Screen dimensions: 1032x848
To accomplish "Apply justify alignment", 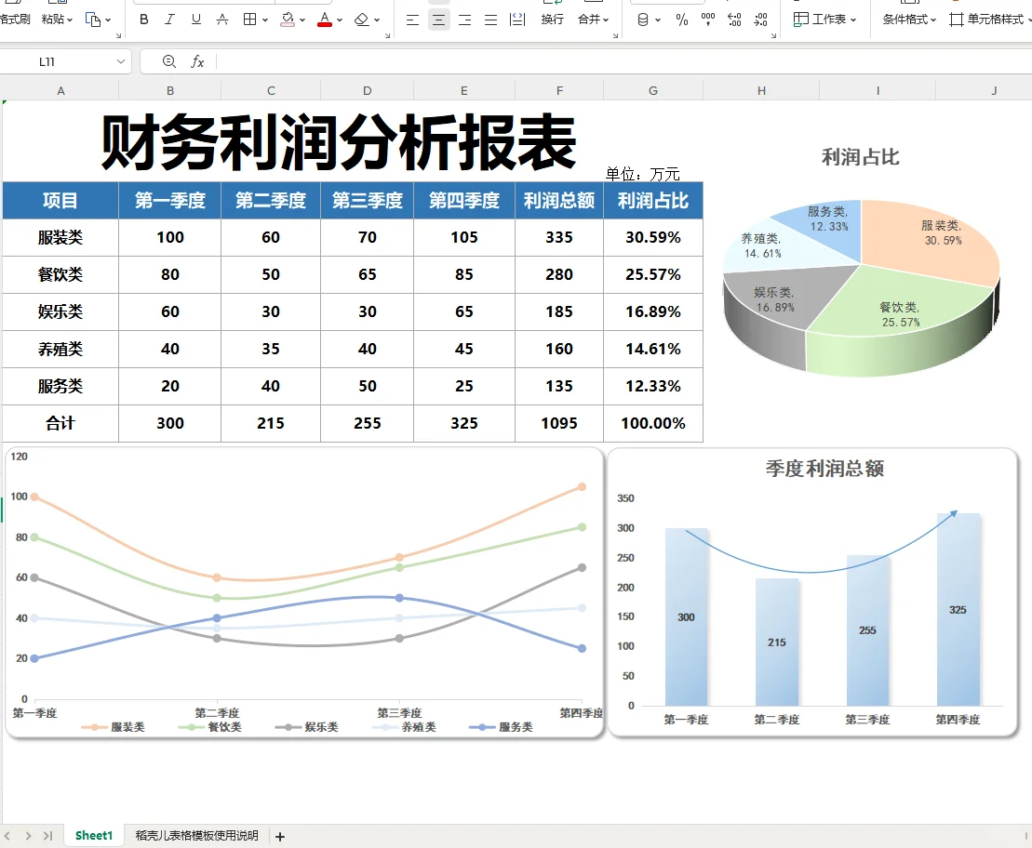I will click(x=491, y=20).
